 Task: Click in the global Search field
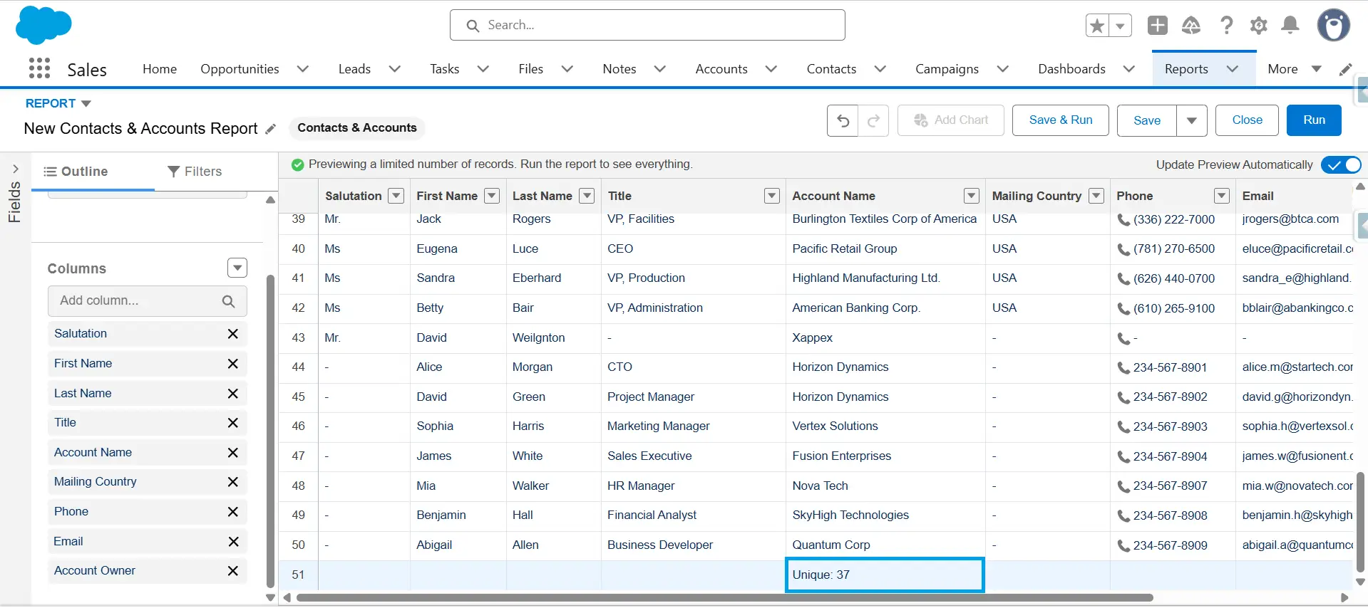pos(647,26)
